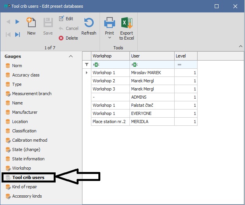Select the EVERYONE user cell

(x=152, y=113)
